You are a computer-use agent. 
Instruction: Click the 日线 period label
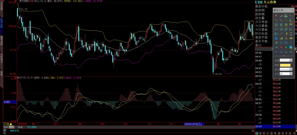click(6, 124)
